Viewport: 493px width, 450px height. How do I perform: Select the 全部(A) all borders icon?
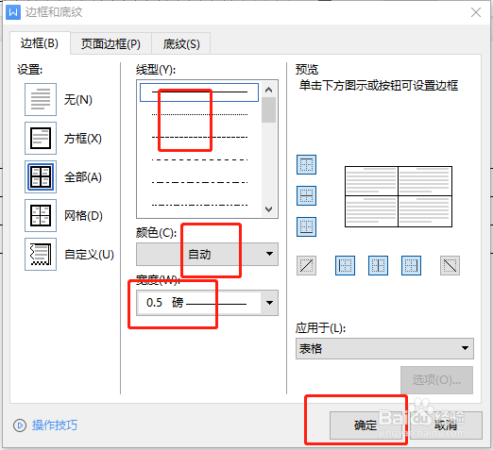click(x=41, y=176)
